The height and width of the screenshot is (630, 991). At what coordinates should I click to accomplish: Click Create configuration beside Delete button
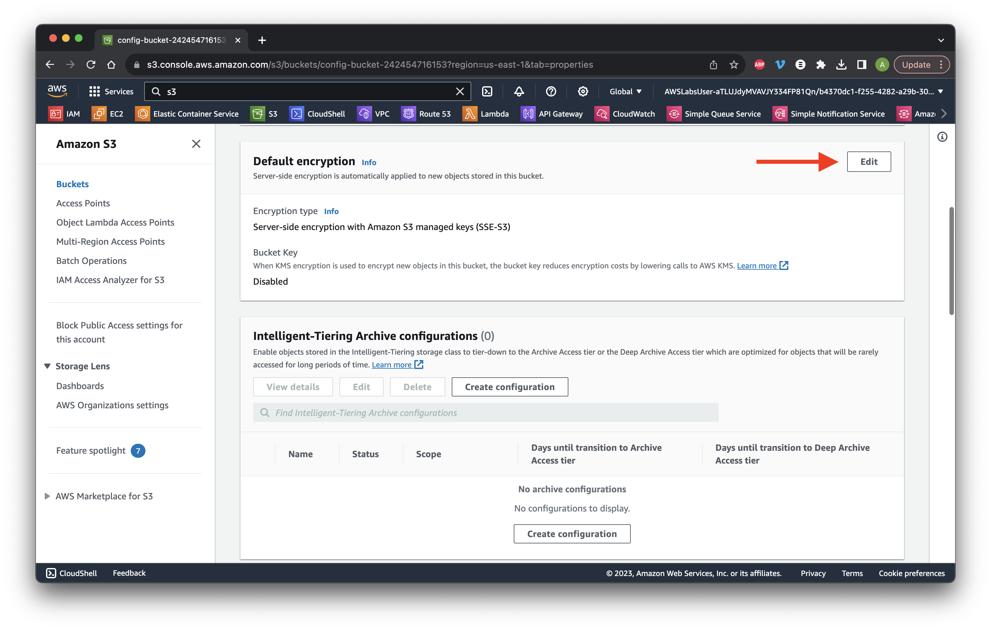pos(510,387)
